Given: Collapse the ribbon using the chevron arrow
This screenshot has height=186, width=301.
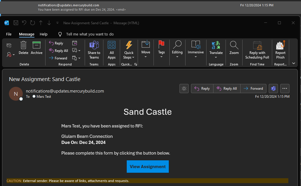Looking at the screenshot, I should pyautogui.click(x=294, y=63).
